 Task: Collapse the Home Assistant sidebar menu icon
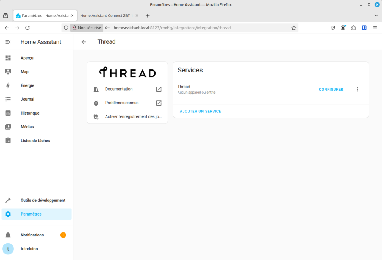(8, 42)
